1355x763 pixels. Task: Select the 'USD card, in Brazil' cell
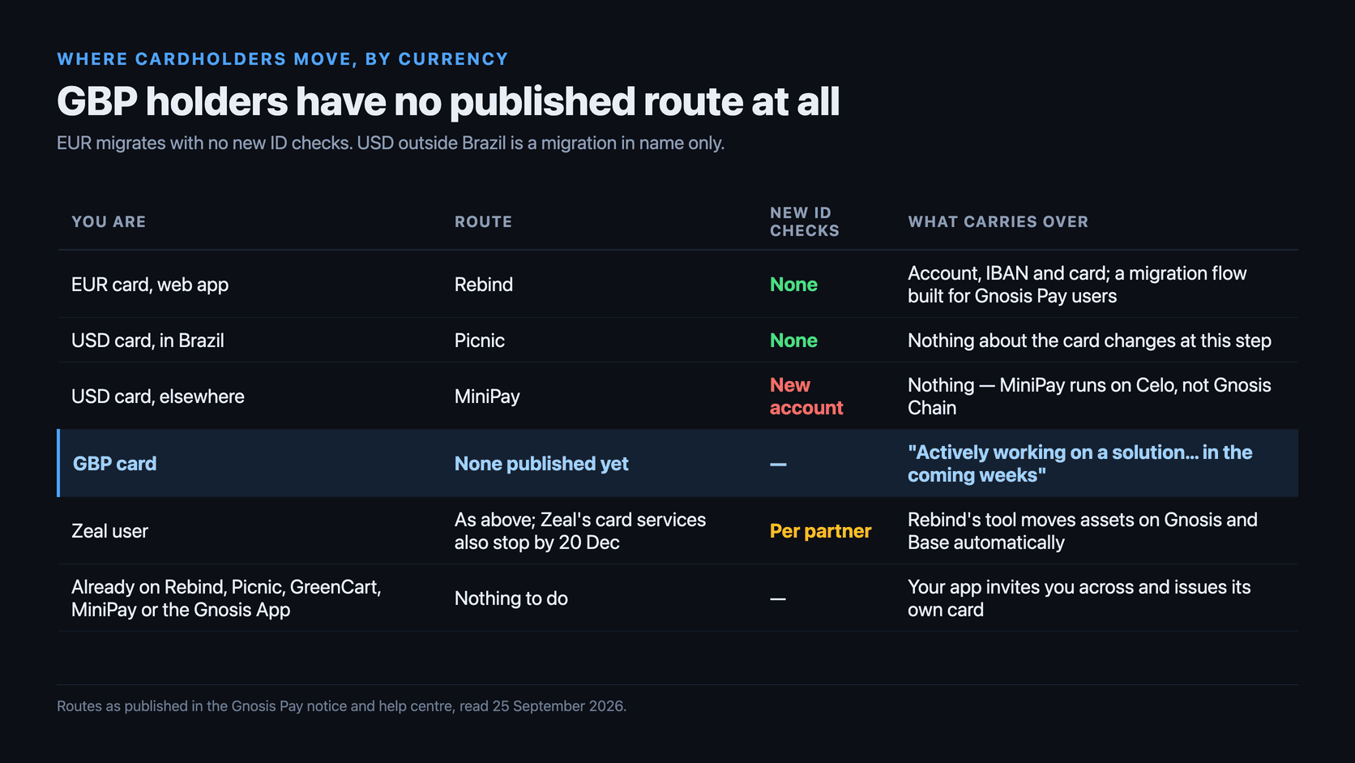[147, 341]
